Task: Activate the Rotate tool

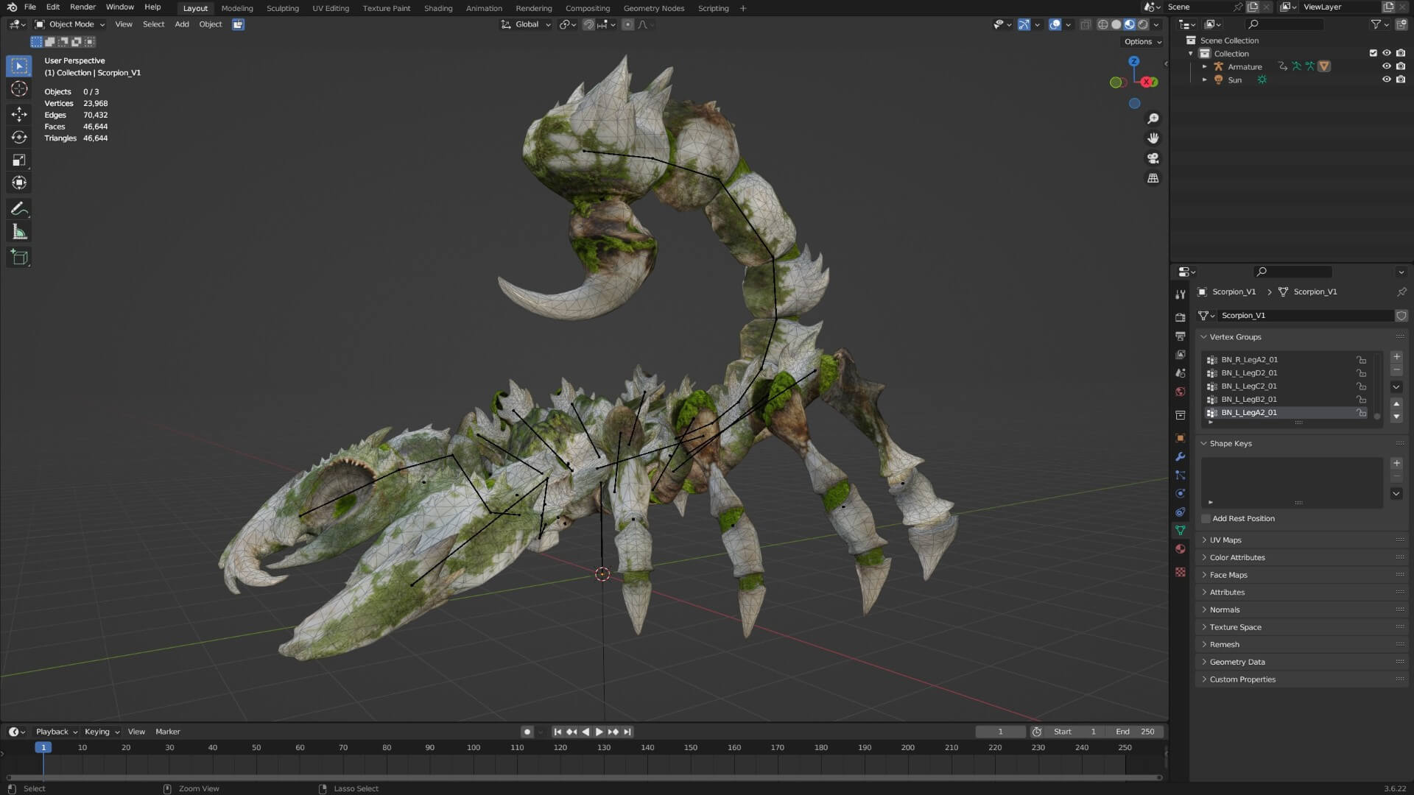Action: pyautogui.click(x=19, y=137)
